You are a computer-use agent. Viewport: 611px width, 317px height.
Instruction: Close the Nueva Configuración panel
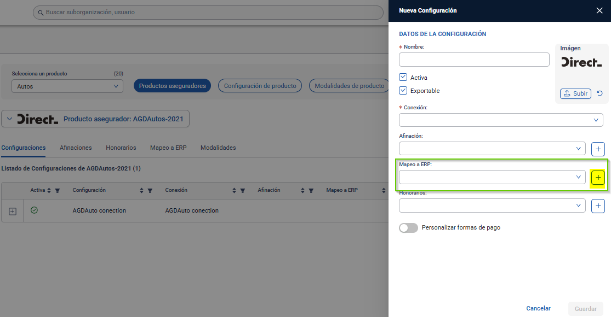(x=599, y=10)
